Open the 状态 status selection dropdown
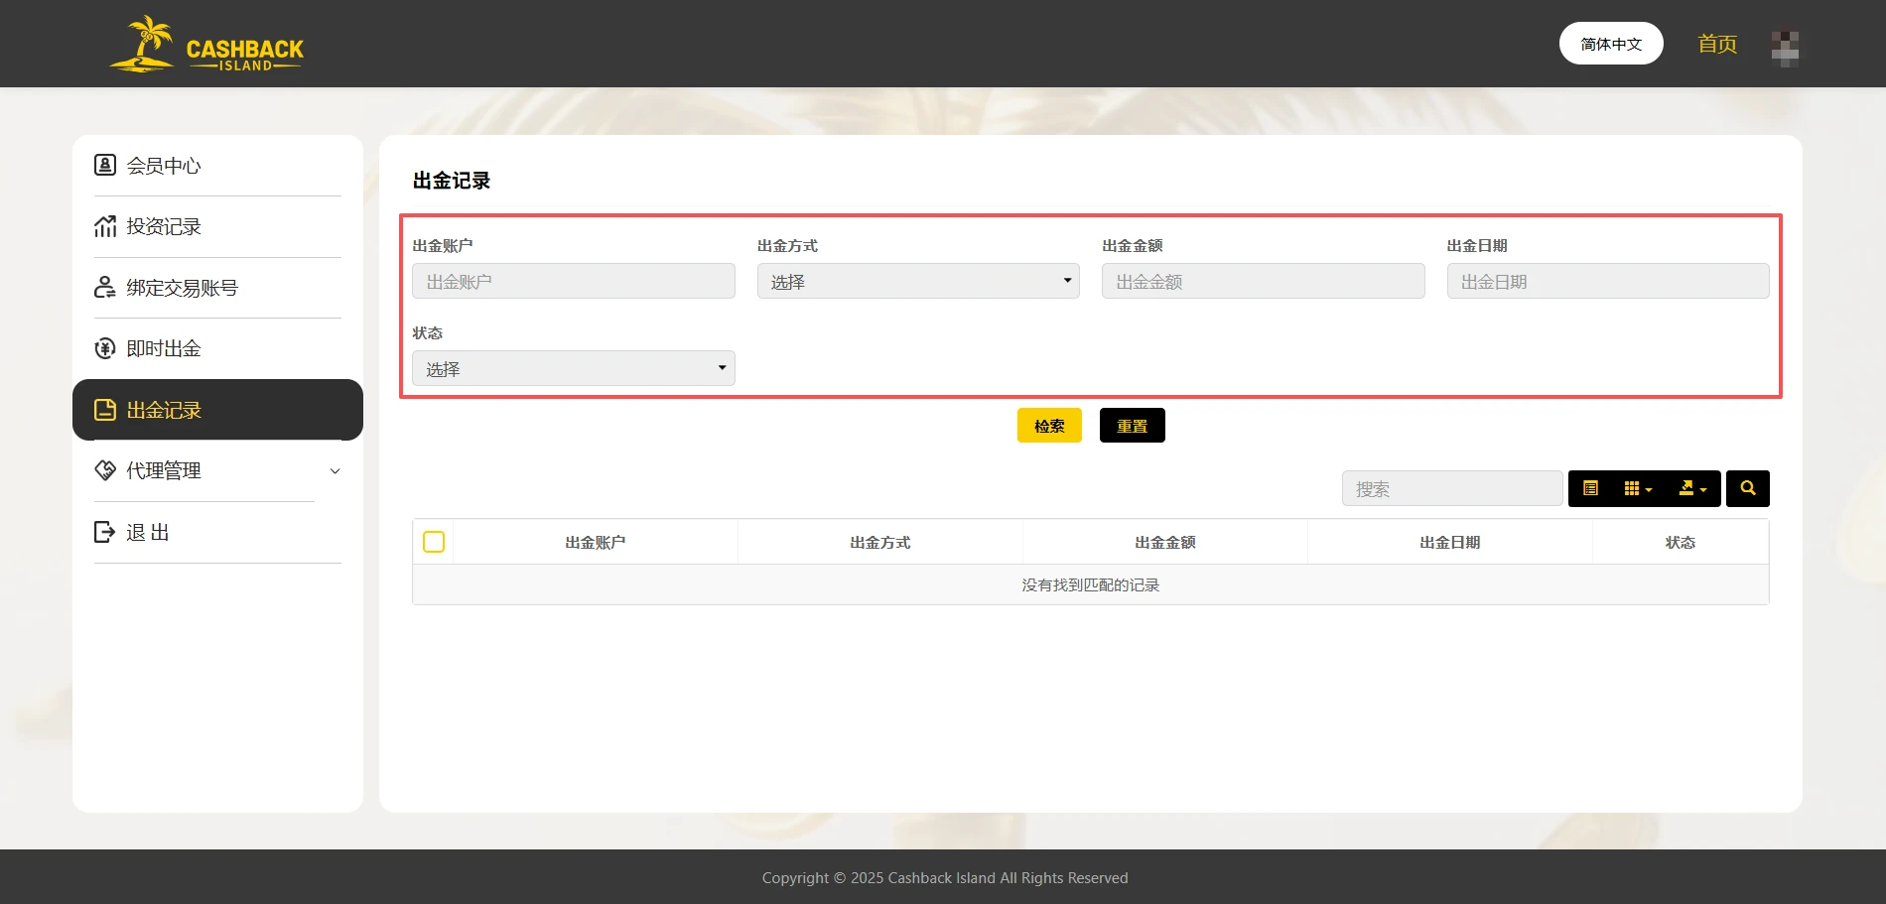This screenshot has width=1886, height=904. pyautogui.click(x=573, y=367)
